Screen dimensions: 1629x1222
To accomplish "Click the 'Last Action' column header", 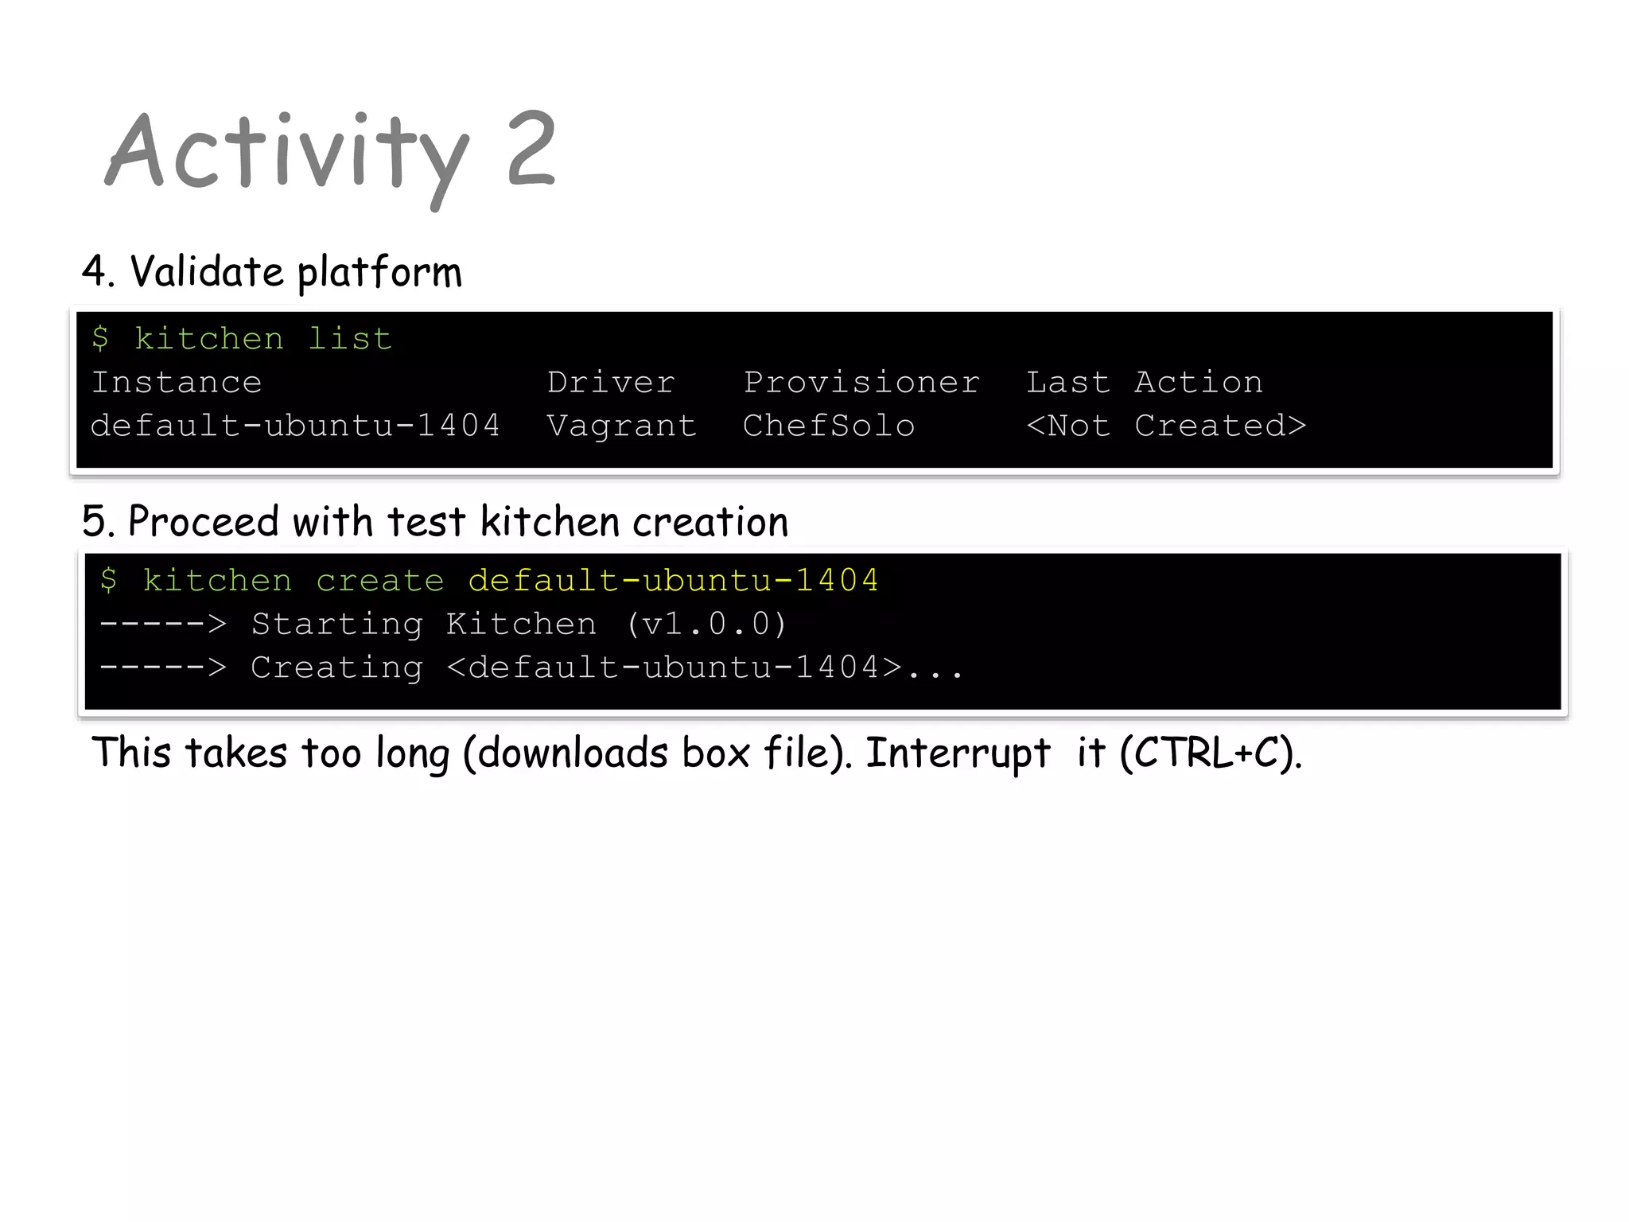I will point(1144,383).
